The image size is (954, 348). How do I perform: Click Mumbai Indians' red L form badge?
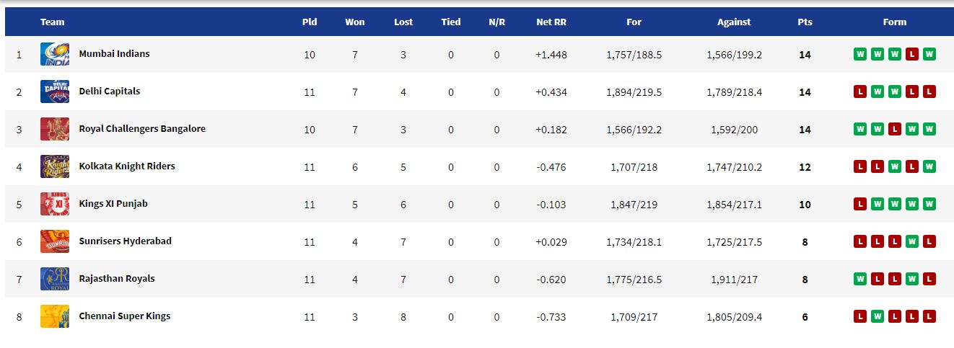coord(912,54)
